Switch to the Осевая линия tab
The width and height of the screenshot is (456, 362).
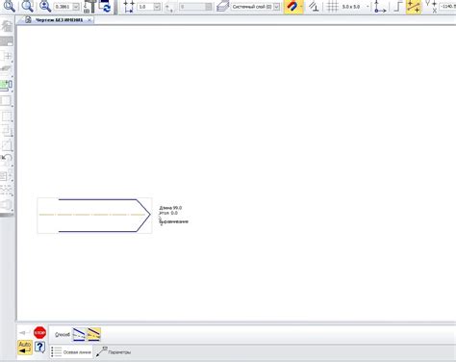click(71, 352)
